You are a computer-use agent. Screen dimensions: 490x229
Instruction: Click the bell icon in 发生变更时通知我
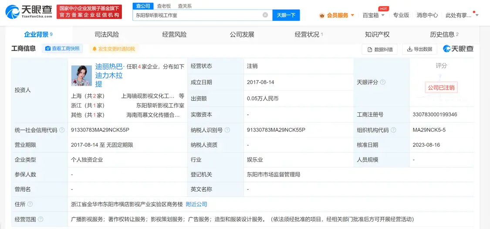pos(95,49)
